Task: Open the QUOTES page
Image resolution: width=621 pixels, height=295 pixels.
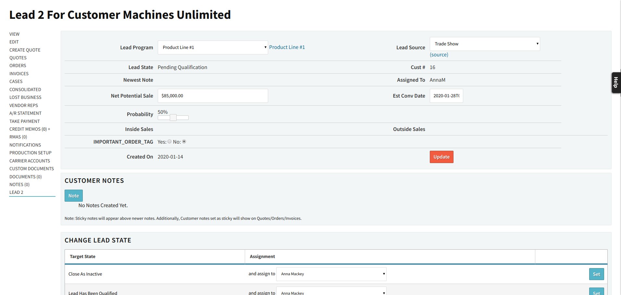Action: pos(18,58)
